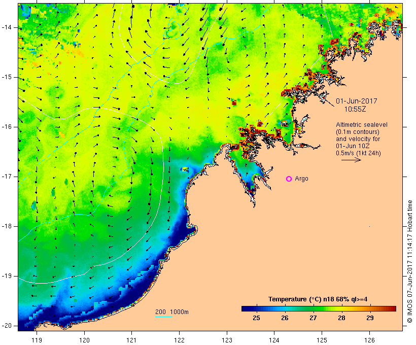Click the '01-Jun 10Z' legend text
The width and height of the screenshot is (416, 345).
coord(353,146)
